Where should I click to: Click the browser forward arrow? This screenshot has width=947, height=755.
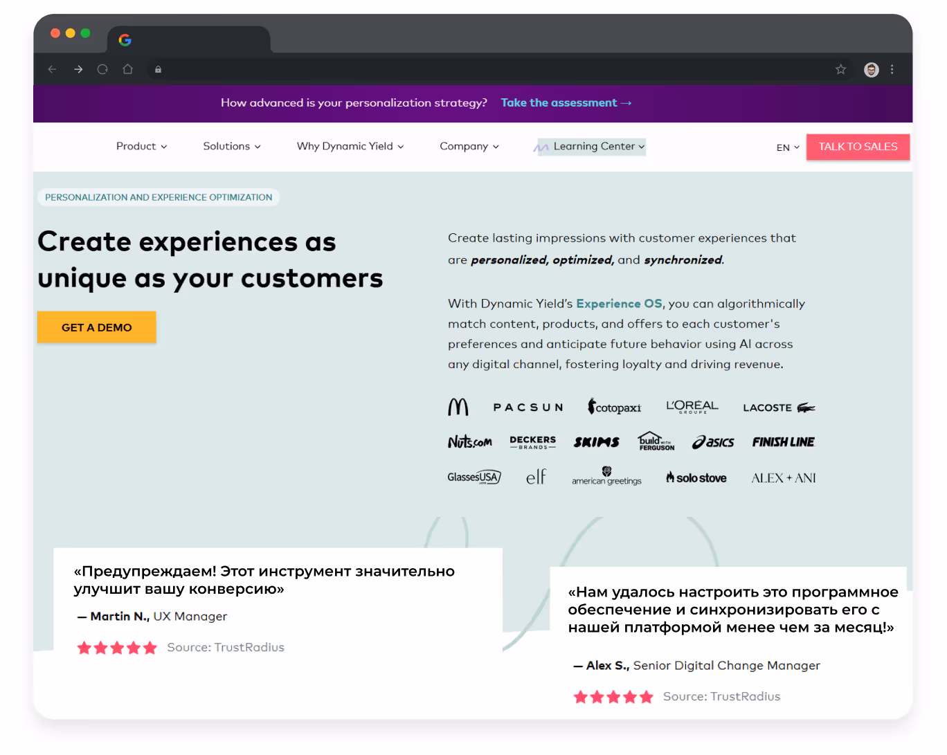pos(78,69)
